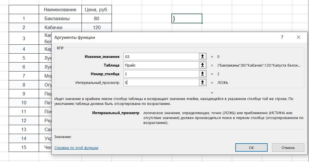
Task: Select row number 2 cell in table
Action: click(x=24, y=27)
